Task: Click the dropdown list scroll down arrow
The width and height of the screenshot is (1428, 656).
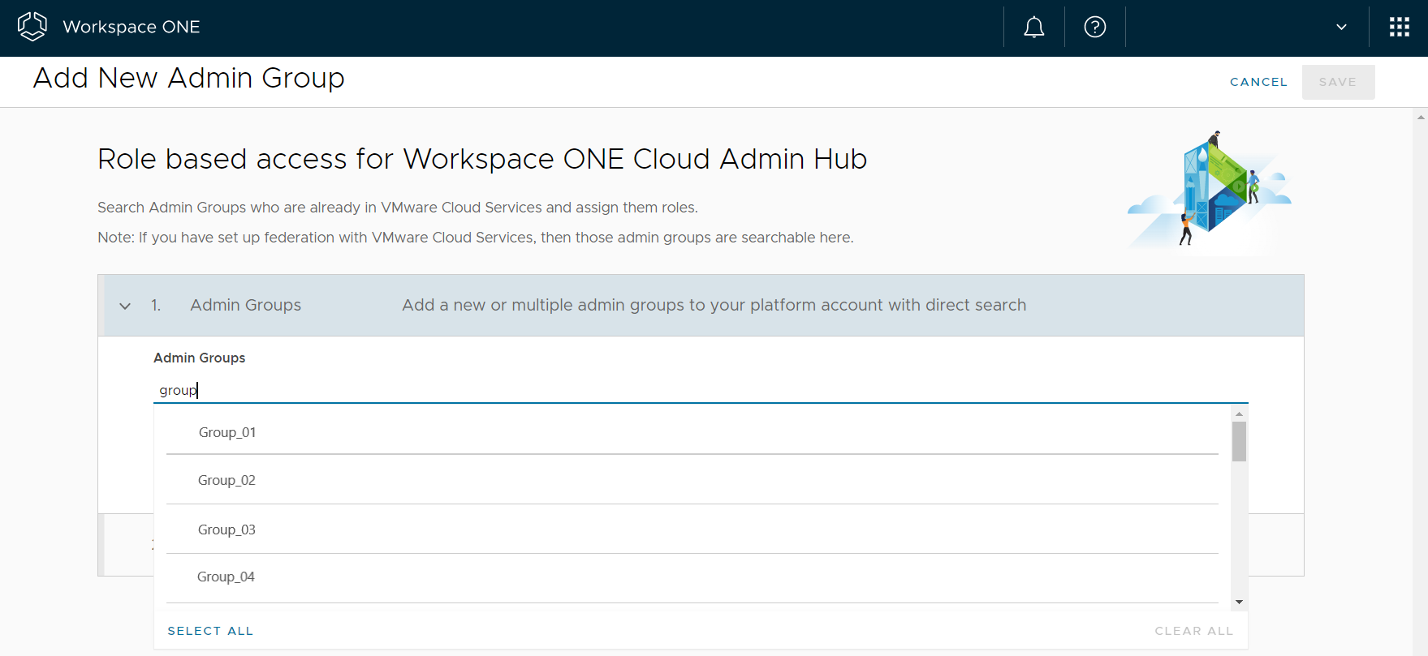Action: [1239, 602]
